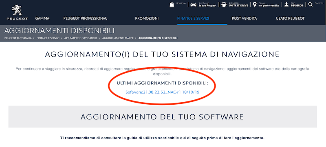This screenshot has height=147, width=326.
Task: Open the Boutique shopping bag icon
Action: [172, 4]
